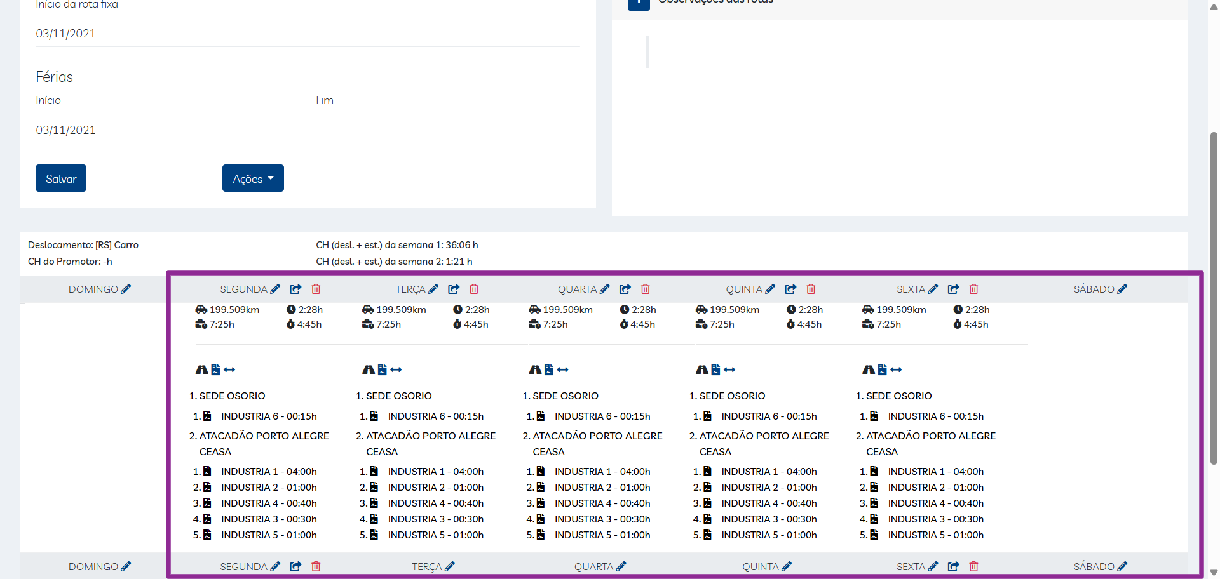
Task: Click the pencil icon next to top SÁBADO
Action: click(x=1122, y=289)
